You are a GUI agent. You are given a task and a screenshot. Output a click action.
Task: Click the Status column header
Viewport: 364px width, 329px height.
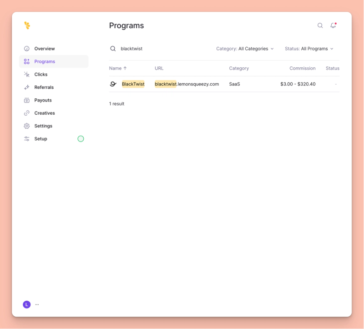click(x=333, y=68)
